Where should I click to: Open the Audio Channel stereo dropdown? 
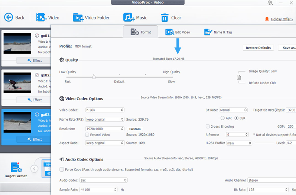click(x=271, y=180)
